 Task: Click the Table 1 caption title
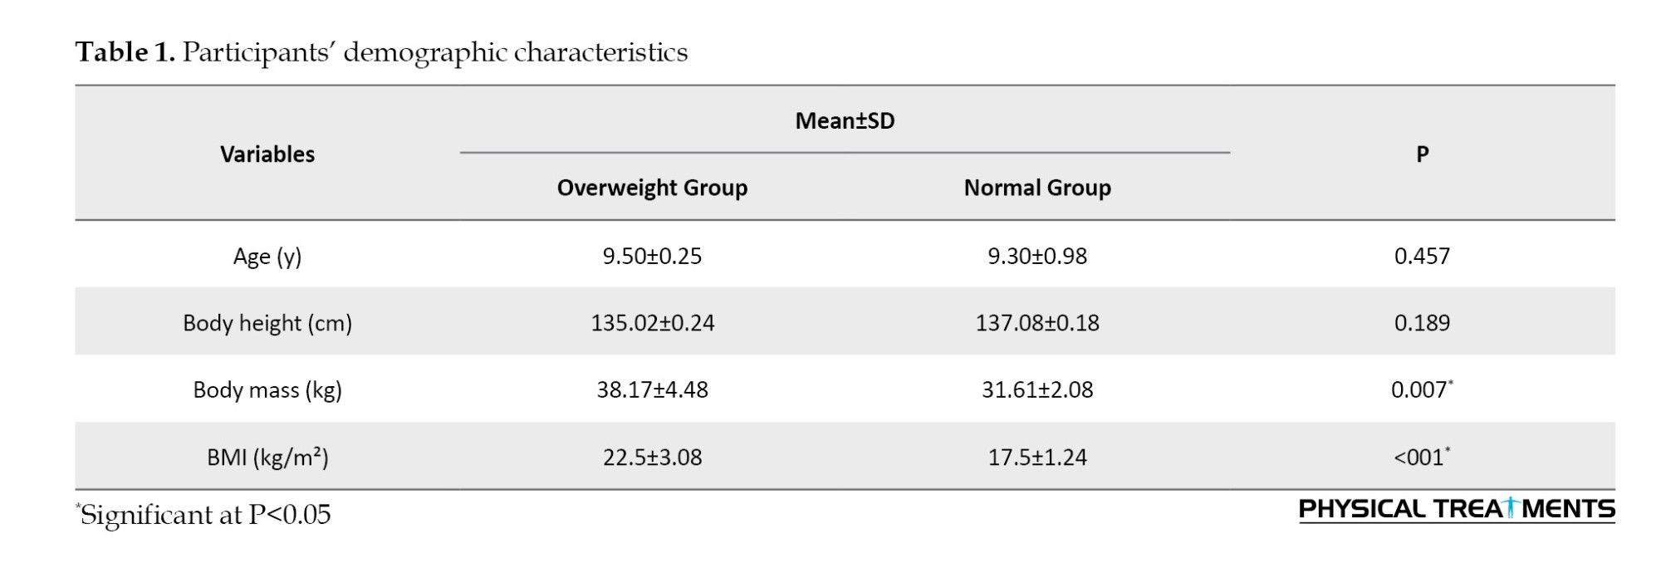pyautogui.click(x=381, y=52)
